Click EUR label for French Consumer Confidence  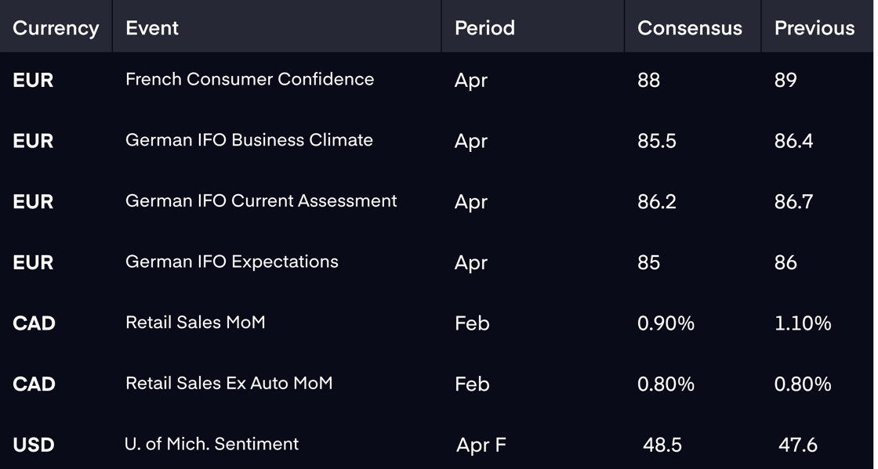[x=33, y=80]
